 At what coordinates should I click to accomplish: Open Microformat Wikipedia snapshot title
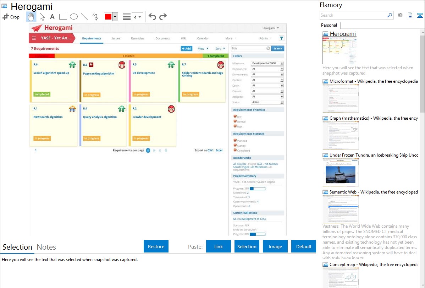[x=374, y=81]
